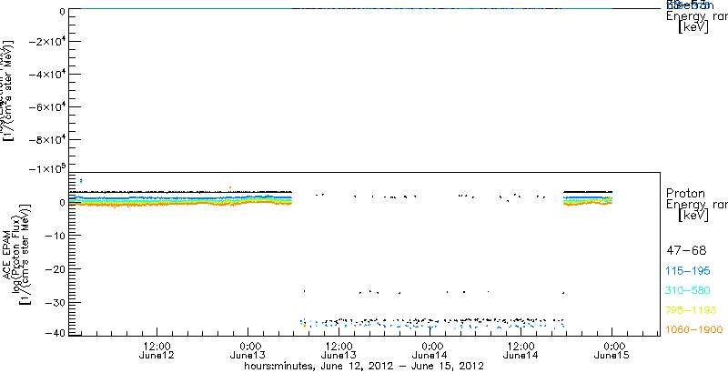
Task: Click the '0:00 June13' axis tick label
Action: 248,350
